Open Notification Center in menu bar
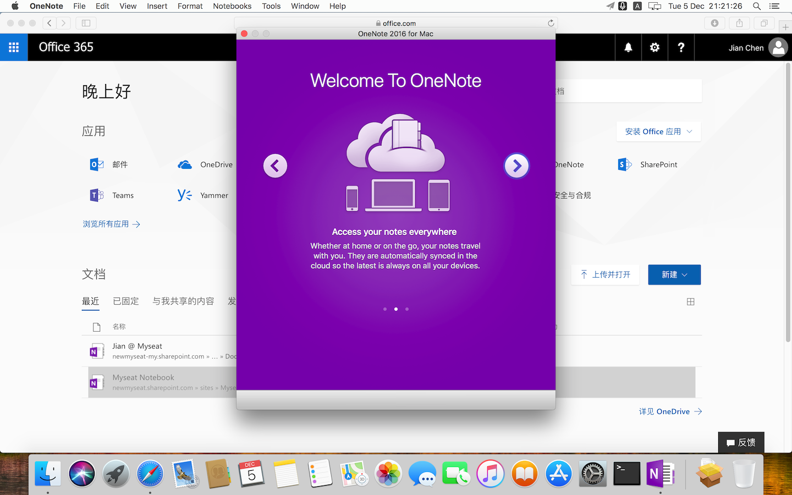This screenshot has height=495, width=792. (x=774, y=6)
